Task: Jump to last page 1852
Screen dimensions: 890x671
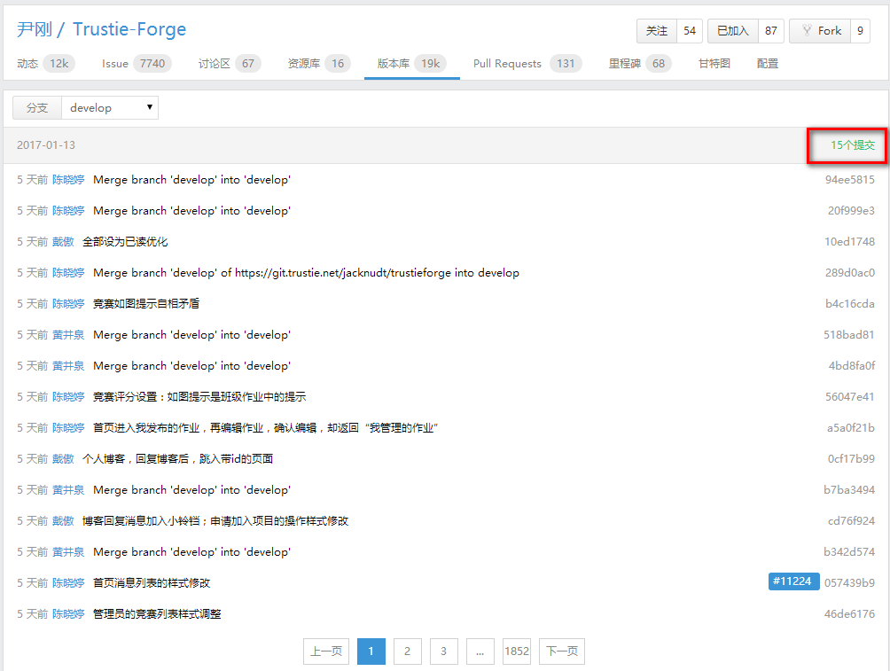Action: (517, 651)
